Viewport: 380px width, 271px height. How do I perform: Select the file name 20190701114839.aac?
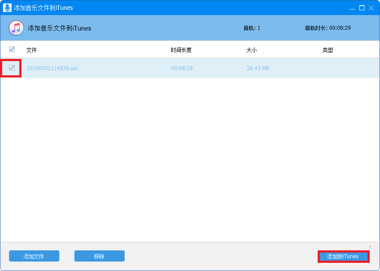[52, 68]
